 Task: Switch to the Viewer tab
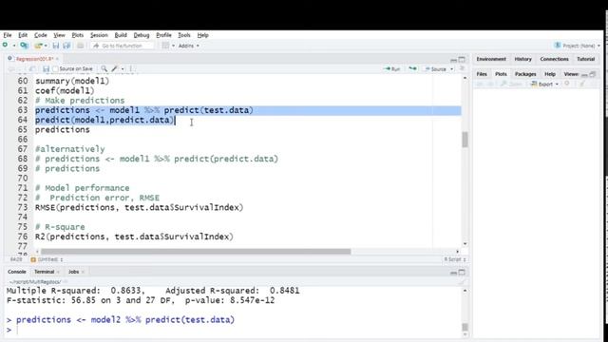coord(571,74)
